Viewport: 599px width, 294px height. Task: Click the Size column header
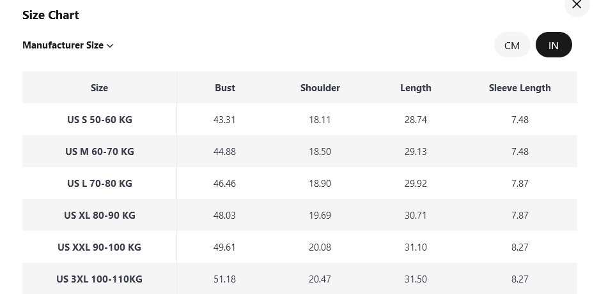click(99, 87)
